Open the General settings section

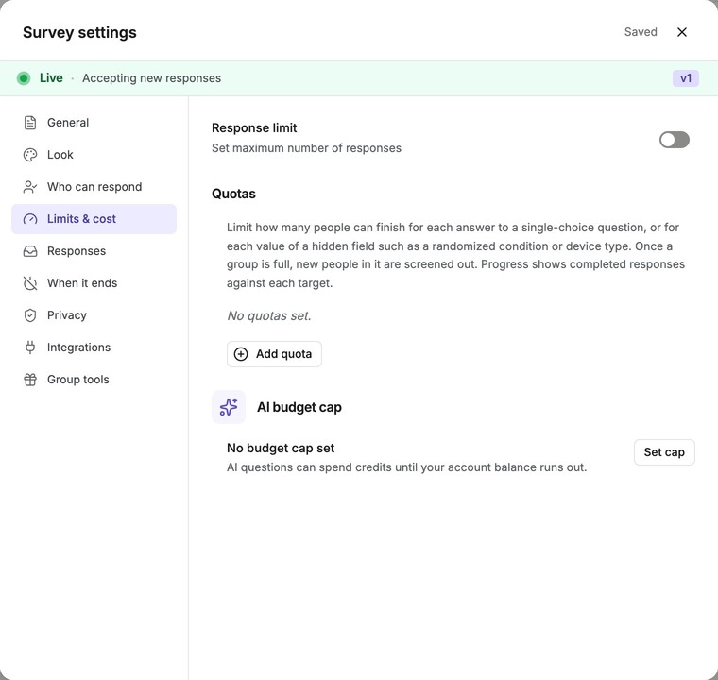94,123
